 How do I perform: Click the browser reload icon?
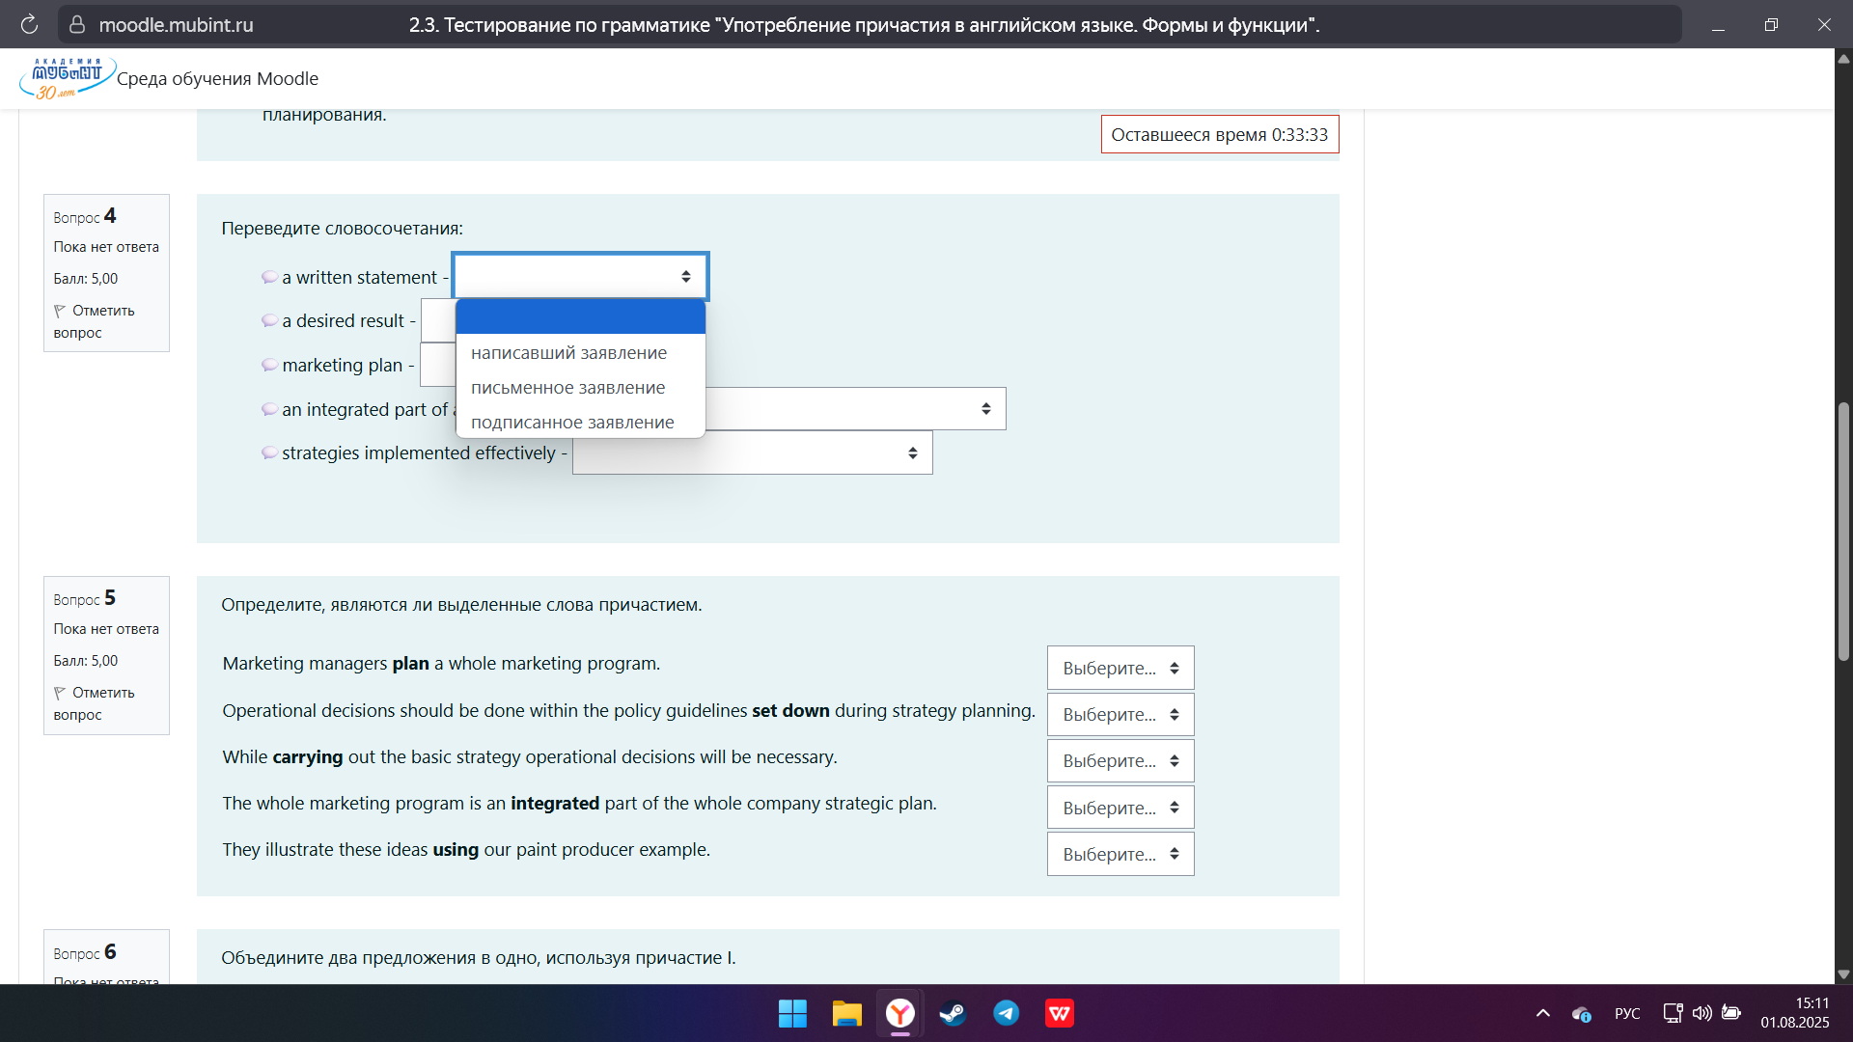[29, 24]
